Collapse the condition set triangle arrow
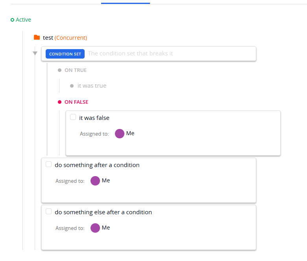The height and width of the screenshot is (261, 307). click(x=35, y=53)
